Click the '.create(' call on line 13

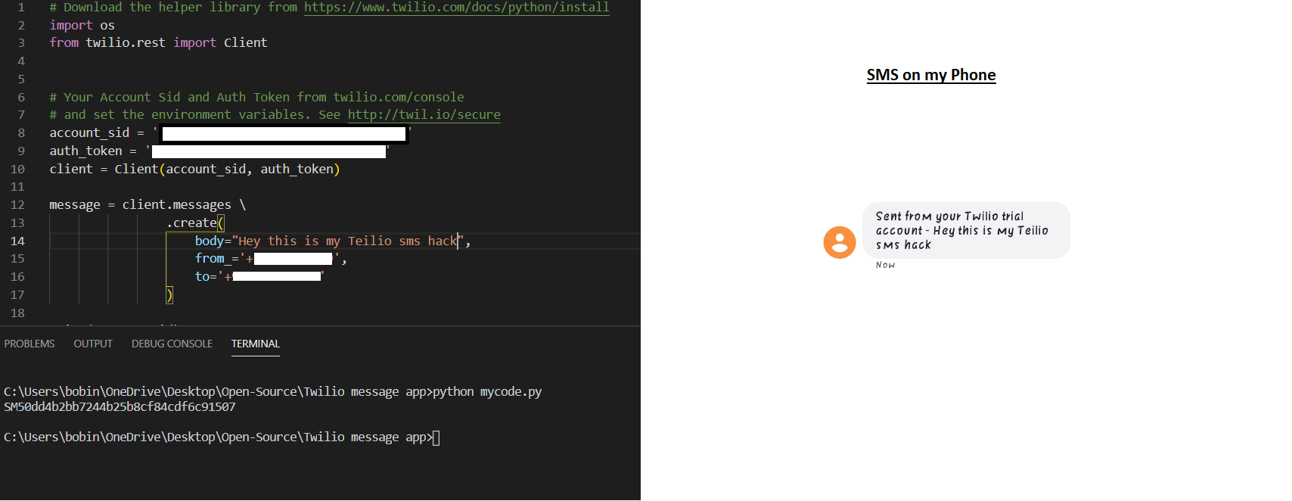point(195,223)
